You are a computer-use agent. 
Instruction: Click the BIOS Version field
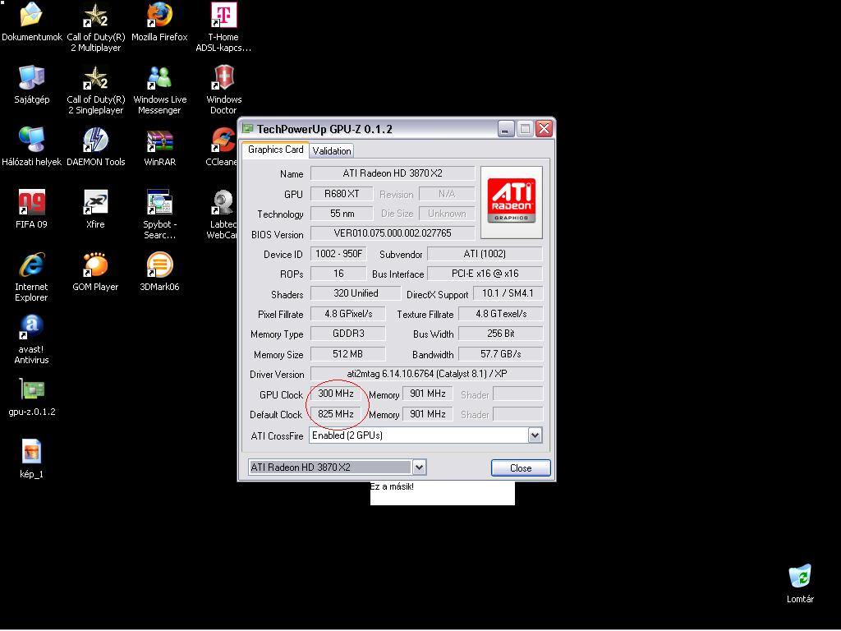point(393,233)
